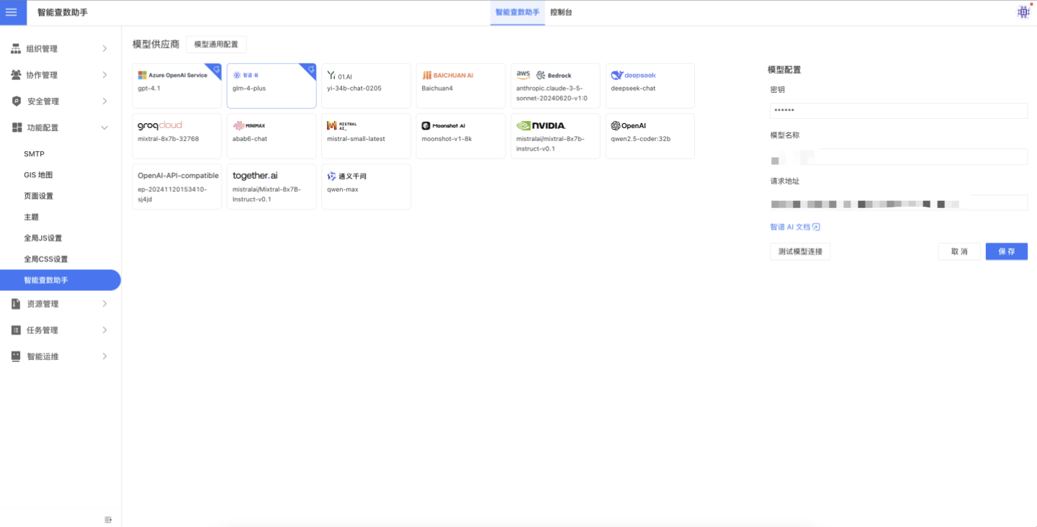Image resolution: width=1037 pixels, height=527 pixels.
Task: Focus the 密钥 input field
Action: 899,111
